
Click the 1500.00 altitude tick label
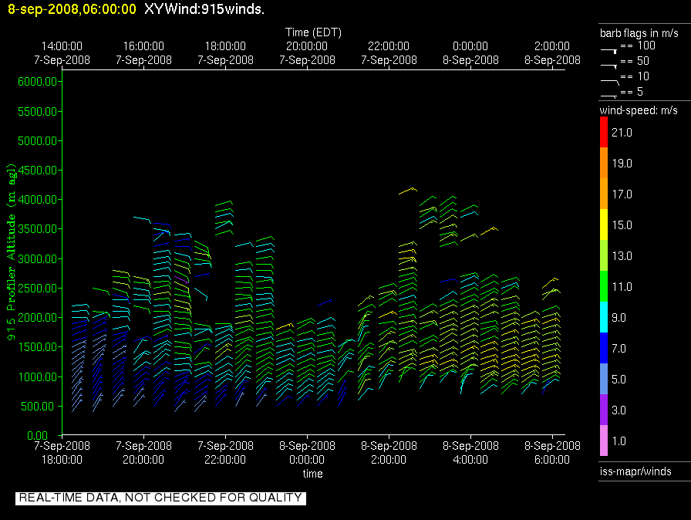point(38,347)
